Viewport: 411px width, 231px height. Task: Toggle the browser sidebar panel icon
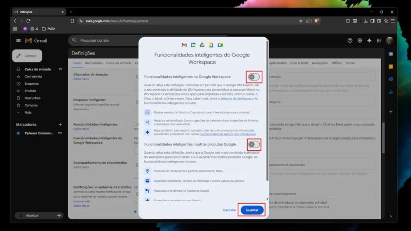click(x=372, y=21)
